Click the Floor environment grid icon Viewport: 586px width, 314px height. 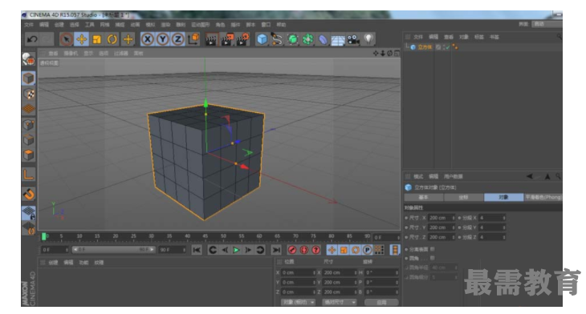[x=338, y=39]
